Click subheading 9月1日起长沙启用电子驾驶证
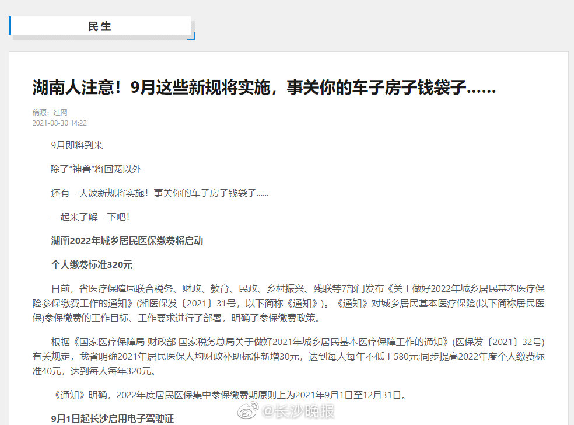 tap(112, 419)
